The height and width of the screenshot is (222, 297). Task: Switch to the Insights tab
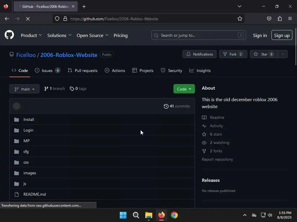pyautogui.click(x=200, y=71)
